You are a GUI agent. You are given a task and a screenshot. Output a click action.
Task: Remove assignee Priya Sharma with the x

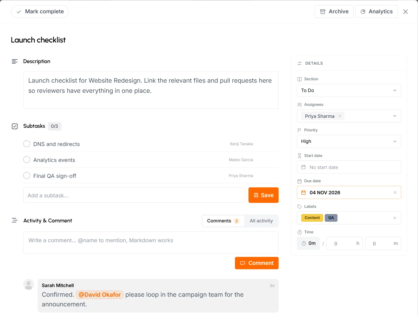[x=340, y=116]
